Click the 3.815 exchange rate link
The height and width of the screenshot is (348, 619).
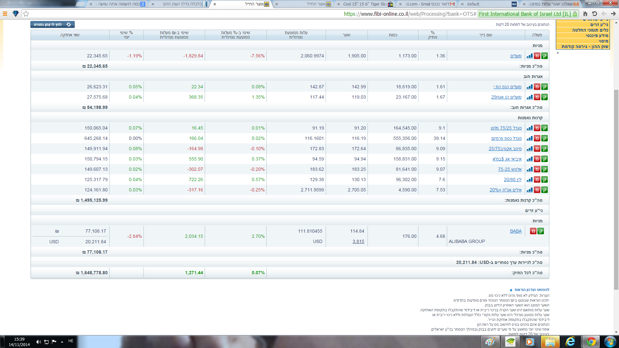tap(358, 241)
